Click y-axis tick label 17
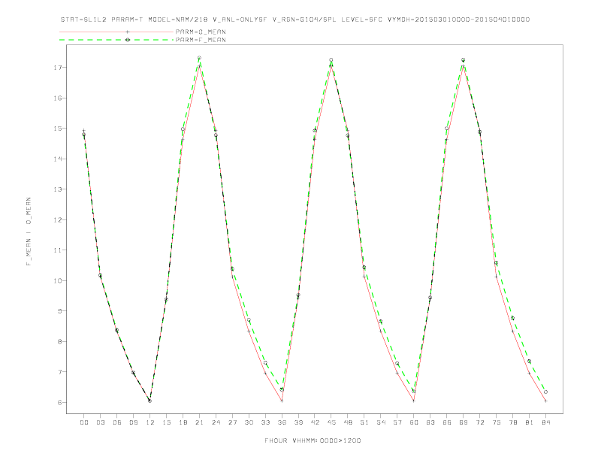Screen dimensions: 595x460 [58, 68]
